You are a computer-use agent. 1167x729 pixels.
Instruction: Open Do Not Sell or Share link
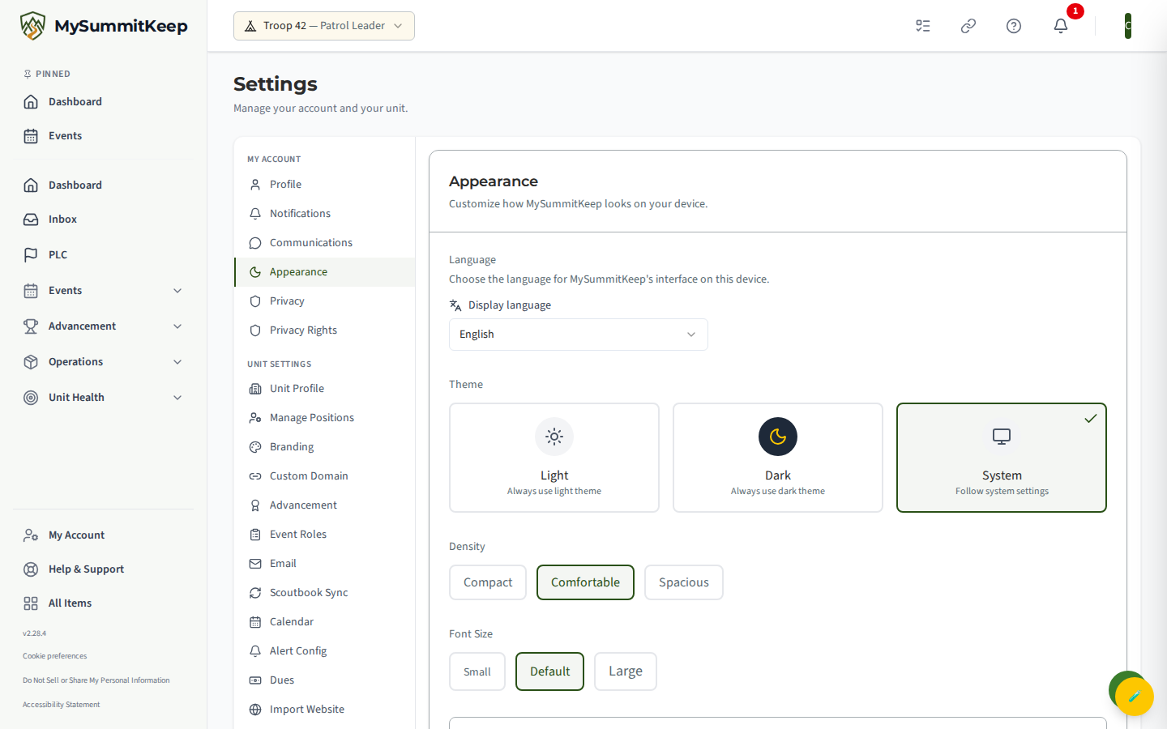(96, 680)
